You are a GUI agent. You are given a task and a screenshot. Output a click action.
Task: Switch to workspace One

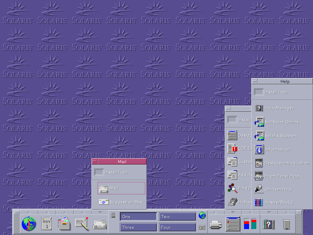click(138, 217)
